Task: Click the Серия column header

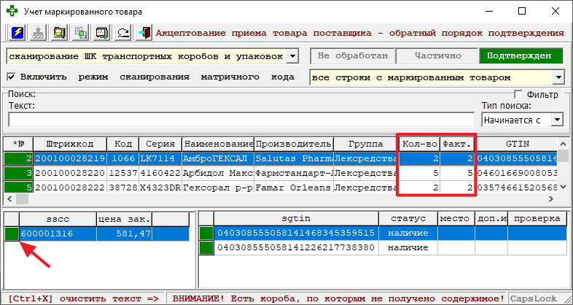Action: pyautogui.click(x=160, y=144)
